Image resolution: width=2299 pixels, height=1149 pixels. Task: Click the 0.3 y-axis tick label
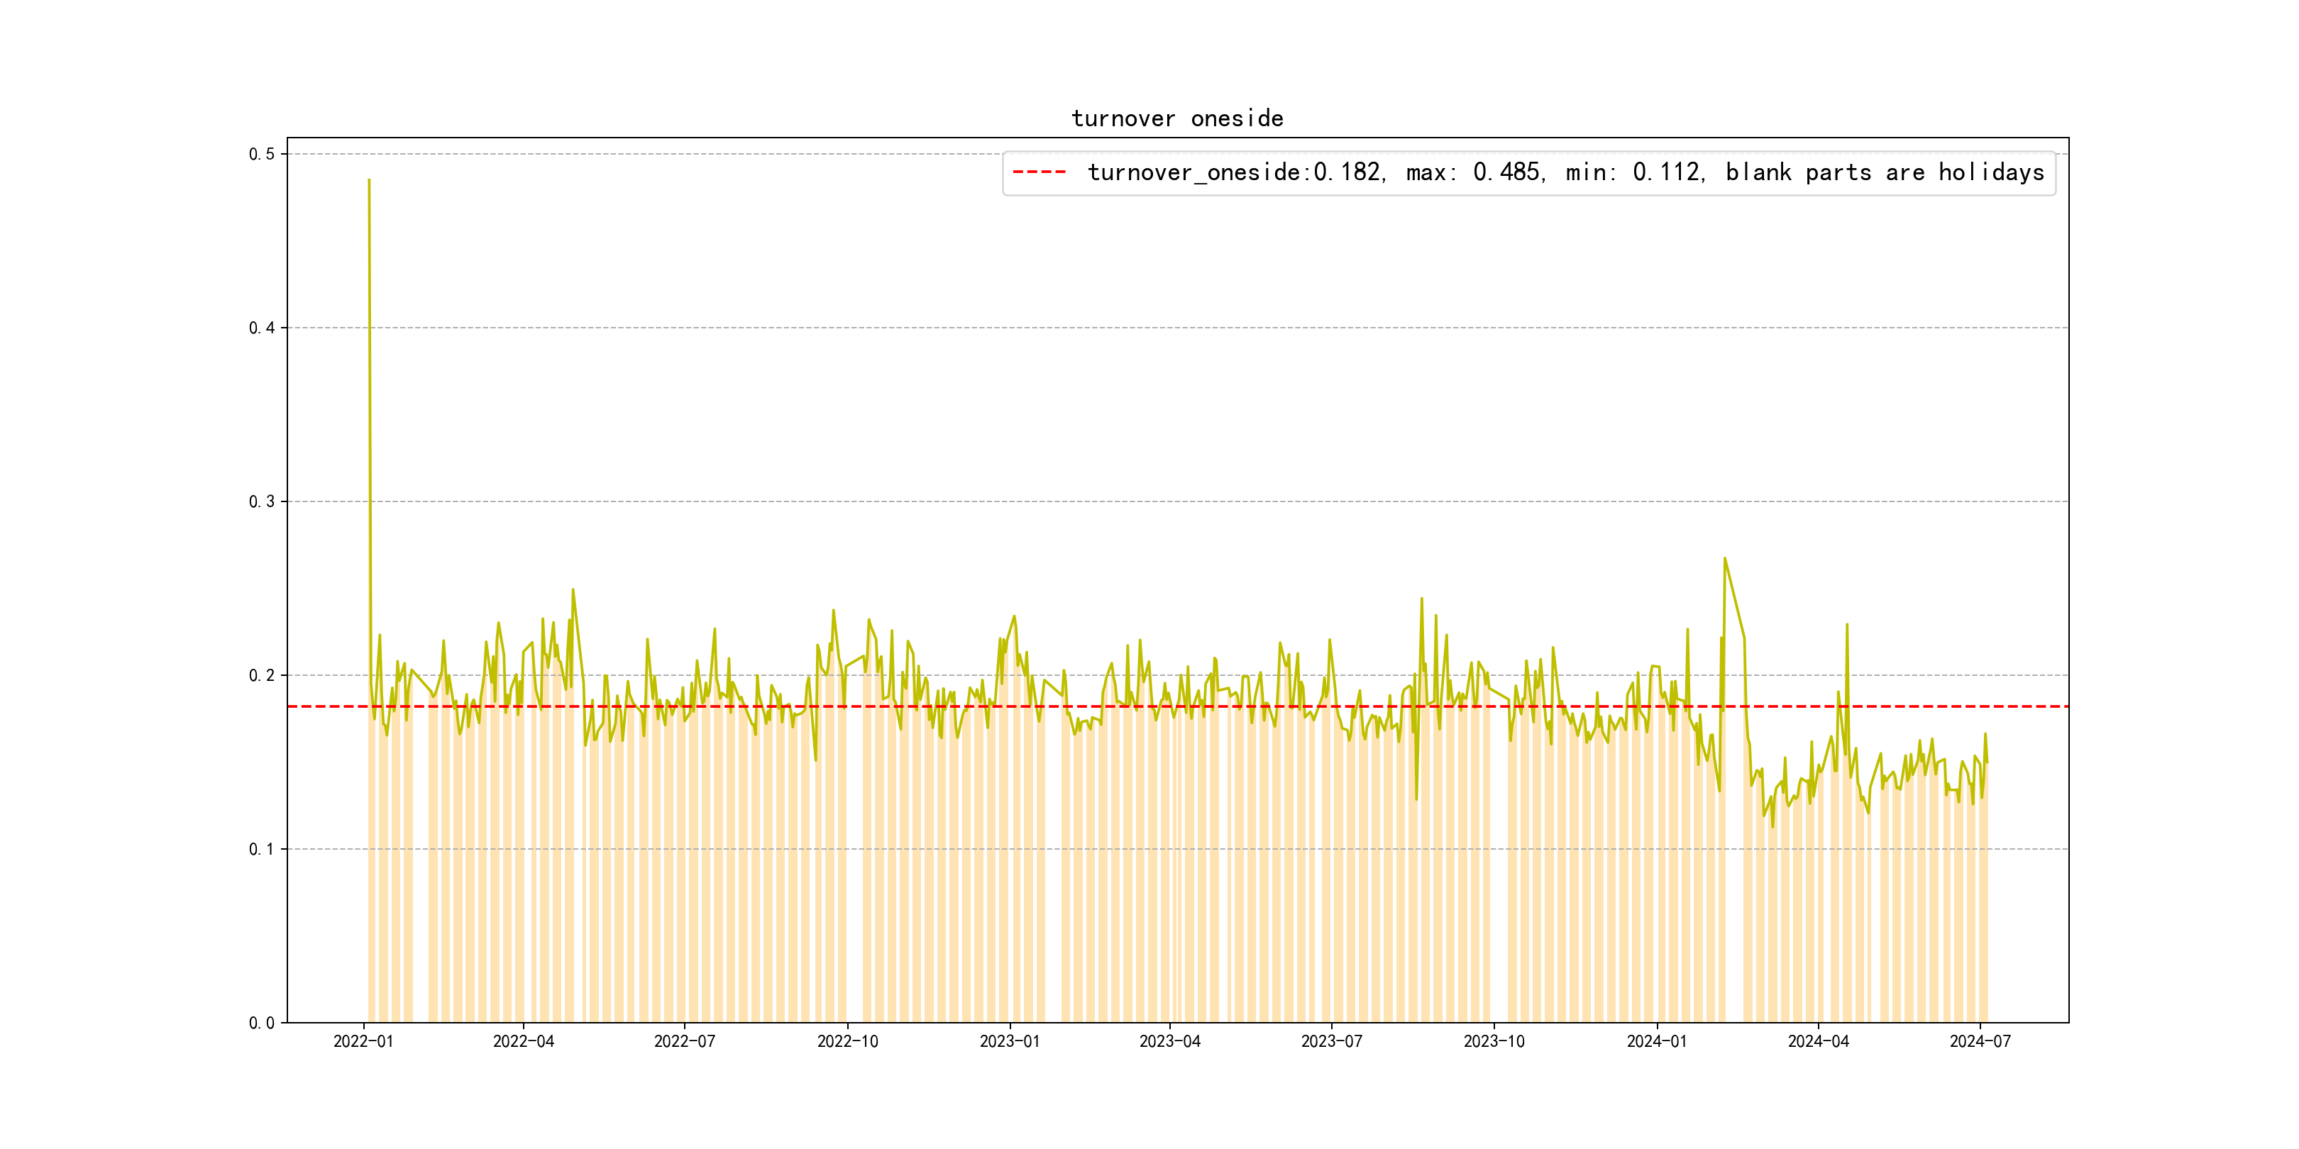tap(262, 501)
